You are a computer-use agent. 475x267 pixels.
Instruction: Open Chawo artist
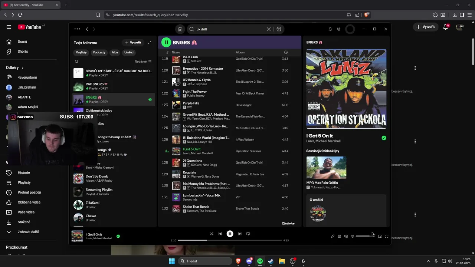tap(112, 218)
